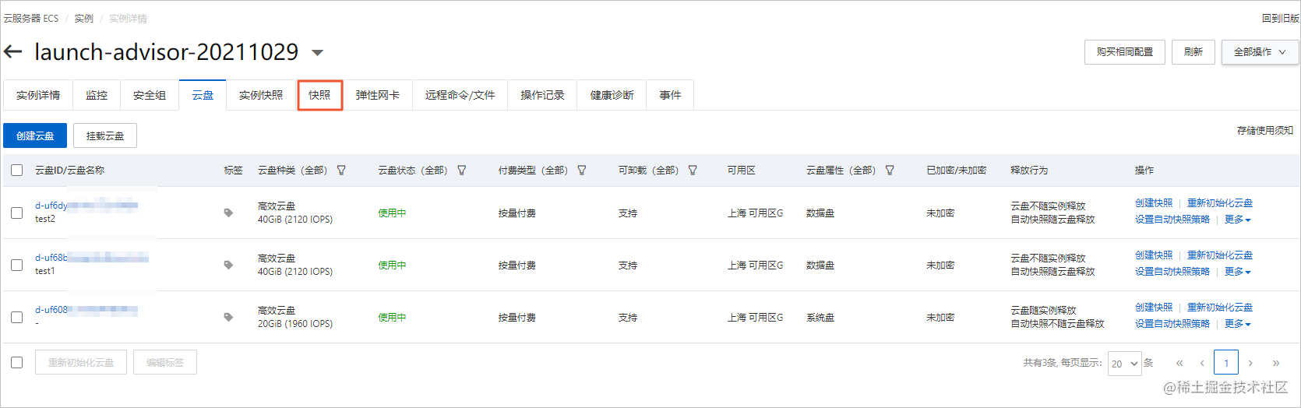Tick the bottom bulk-selection checkbox
Screen dimensions: 1301x408
tap(17, 362)
